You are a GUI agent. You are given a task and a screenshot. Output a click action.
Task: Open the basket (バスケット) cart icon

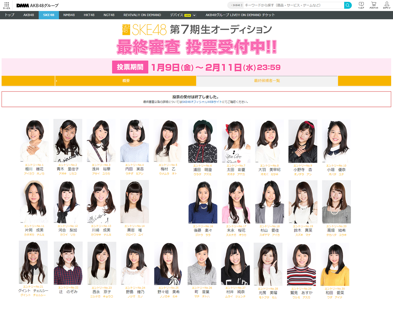[x=374, y=5]
